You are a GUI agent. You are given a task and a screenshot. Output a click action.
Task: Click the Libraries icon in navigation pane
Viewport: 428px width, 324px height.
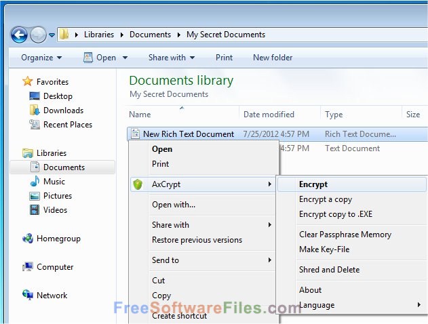[28, 153]
